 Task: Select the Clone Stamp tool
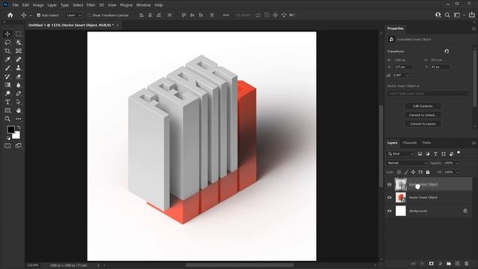pyautogui.click(x=19, y=68)
